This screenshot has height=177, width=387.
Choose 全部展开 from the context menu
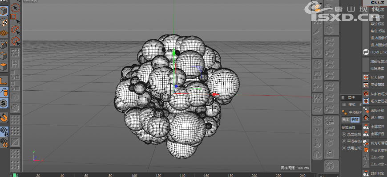pyautogui.click(x=376, y=126)
